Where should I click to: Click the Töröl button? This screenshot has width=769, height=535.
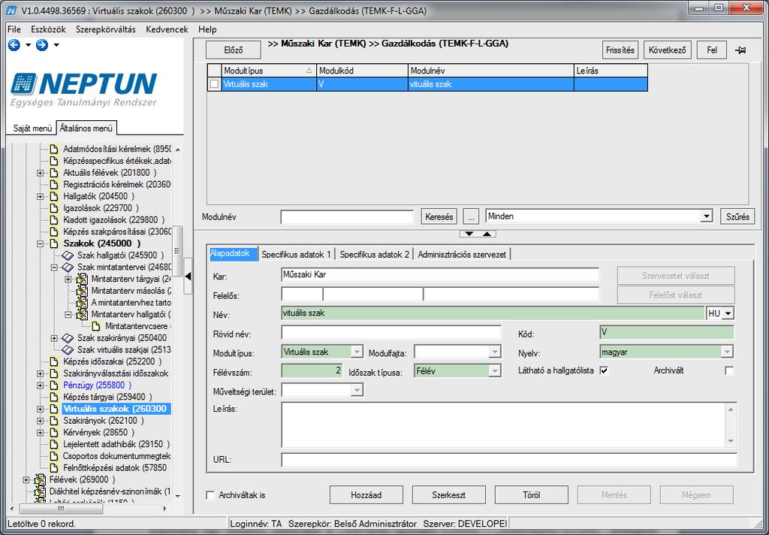pos(532,495)
